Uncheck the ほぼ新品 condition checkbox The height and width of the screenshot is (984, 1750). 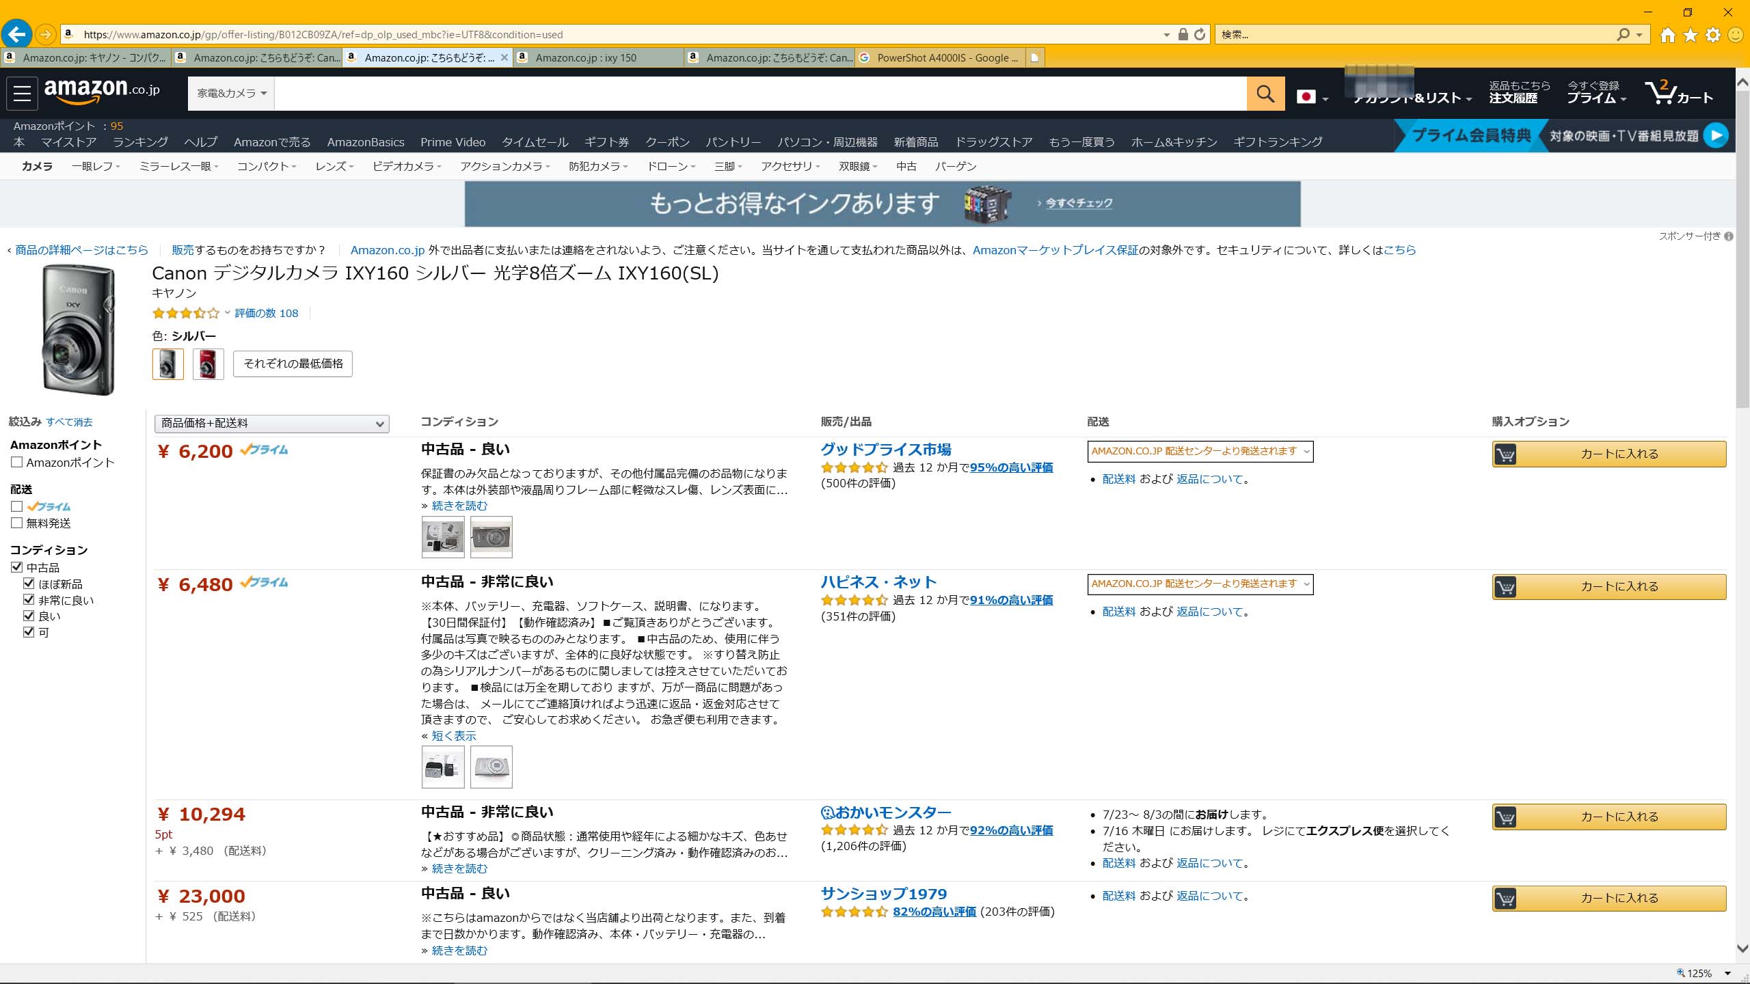(x=29, y=584)
